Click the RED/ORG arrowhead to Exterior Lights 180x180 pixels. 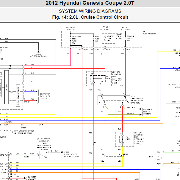tap(140, 109)
